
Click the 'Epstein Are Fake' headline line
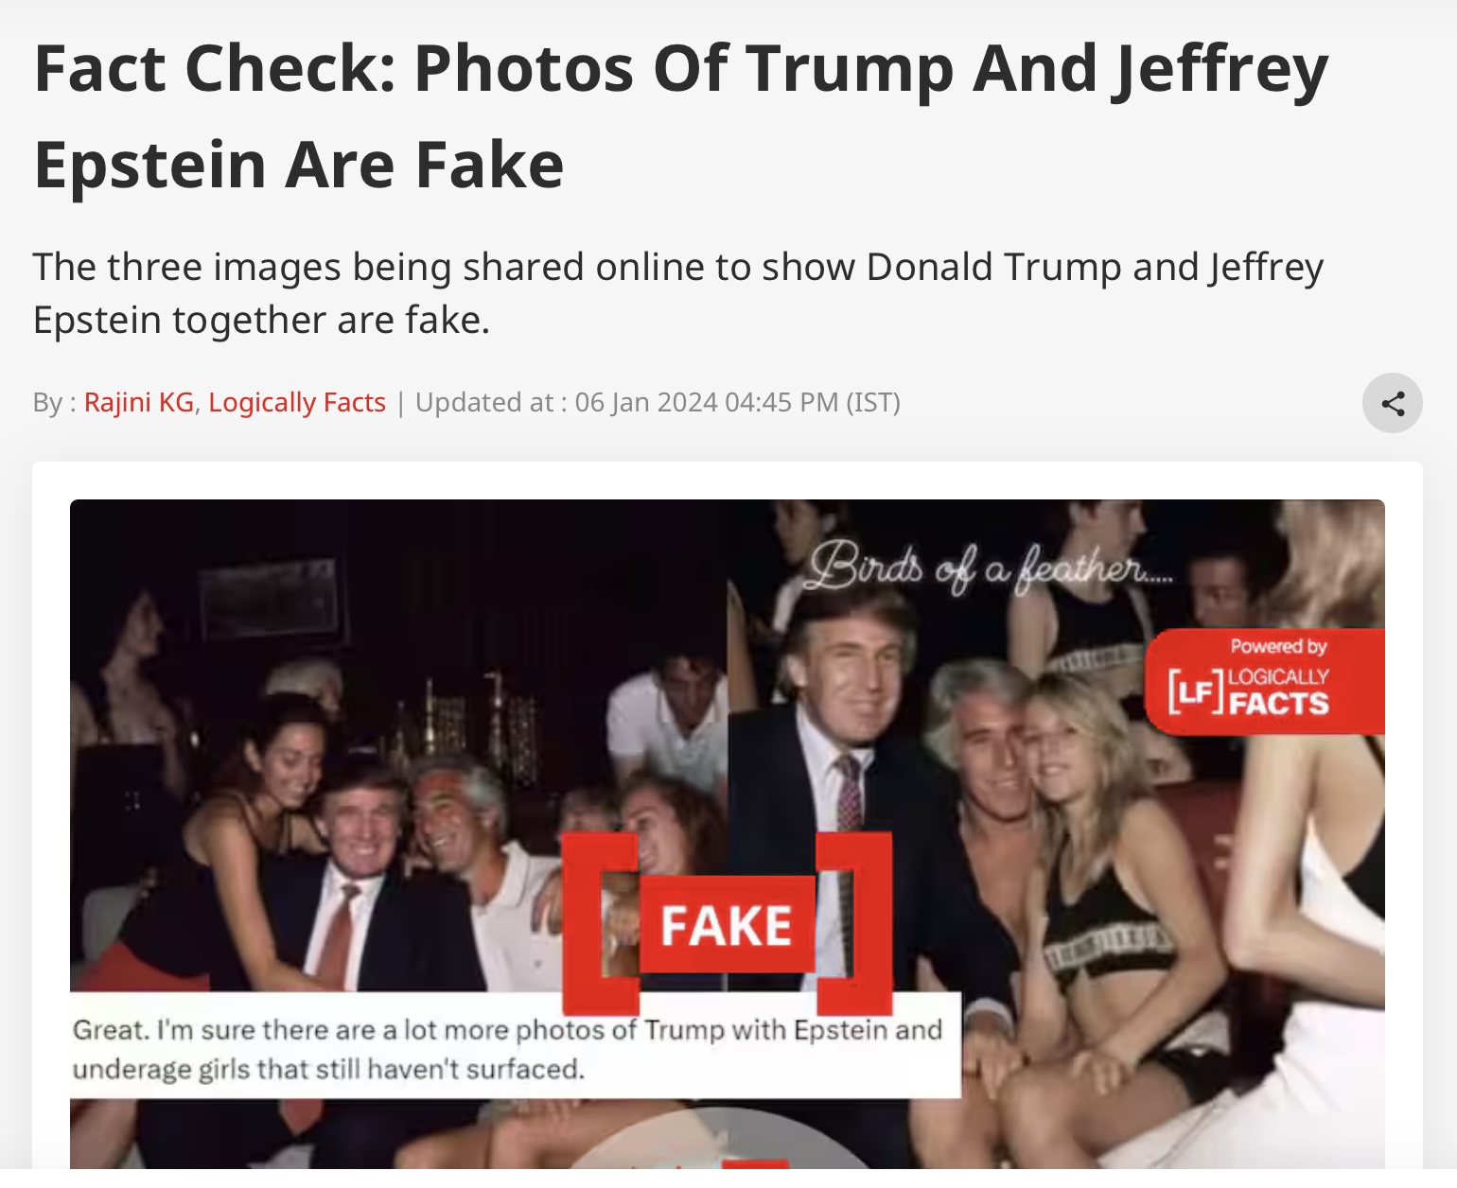(299, 165)
